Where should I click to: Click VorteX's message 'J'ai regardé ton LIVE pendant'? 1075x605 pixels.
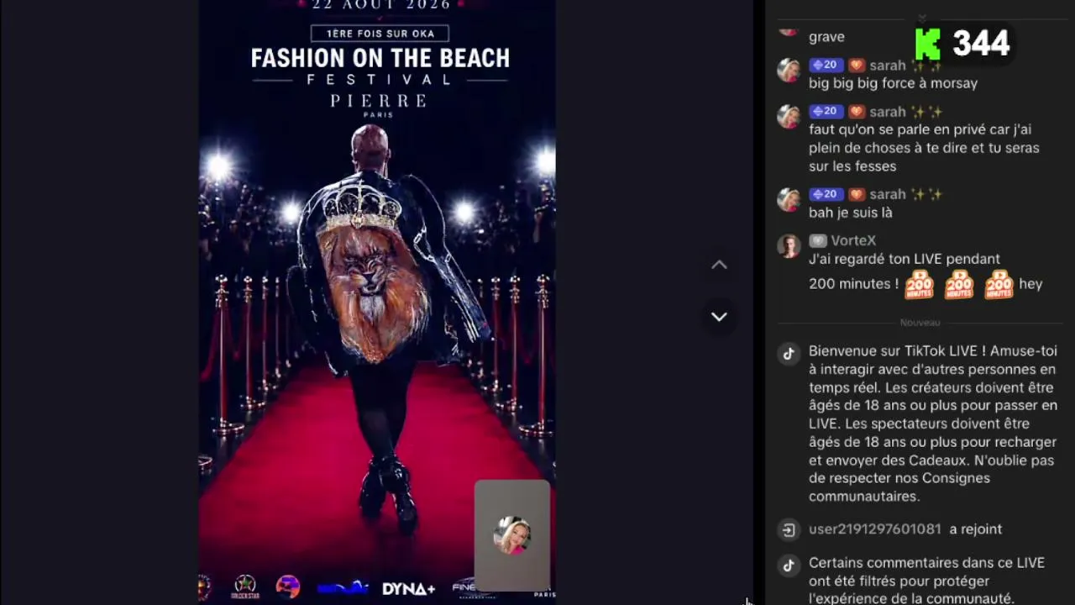(x=926, y=272)
